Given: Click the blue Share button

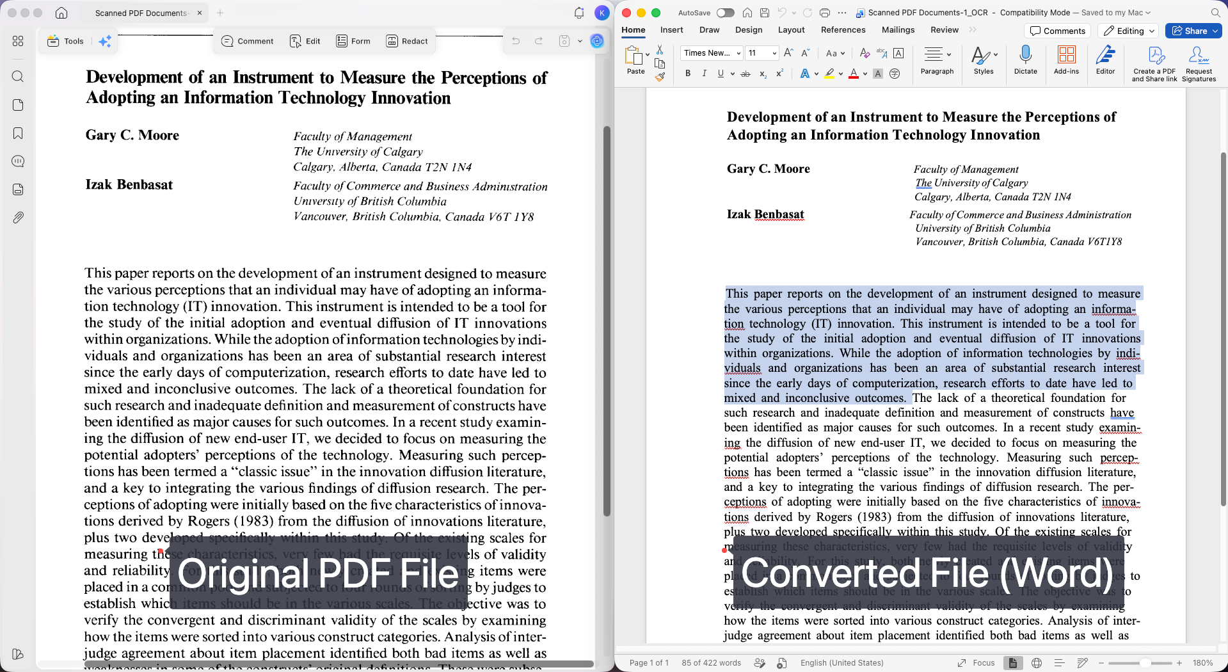Looking at the screenshot, I should [x=1193, y=31].
